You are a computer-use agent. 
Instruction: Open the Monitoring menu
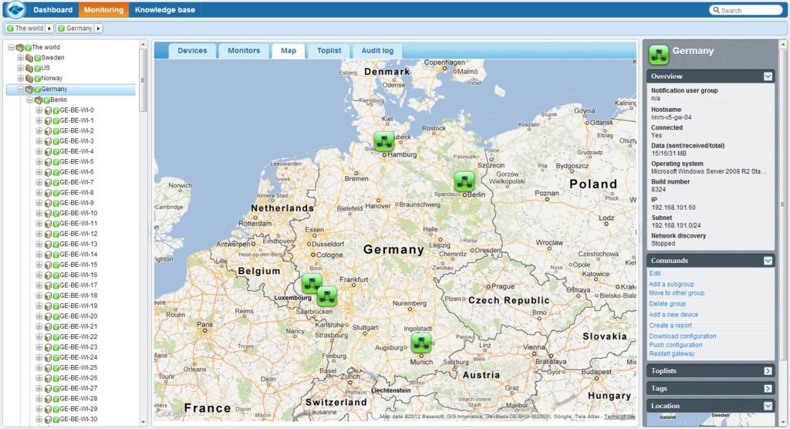pyautogui.click(x=103, y=9)
